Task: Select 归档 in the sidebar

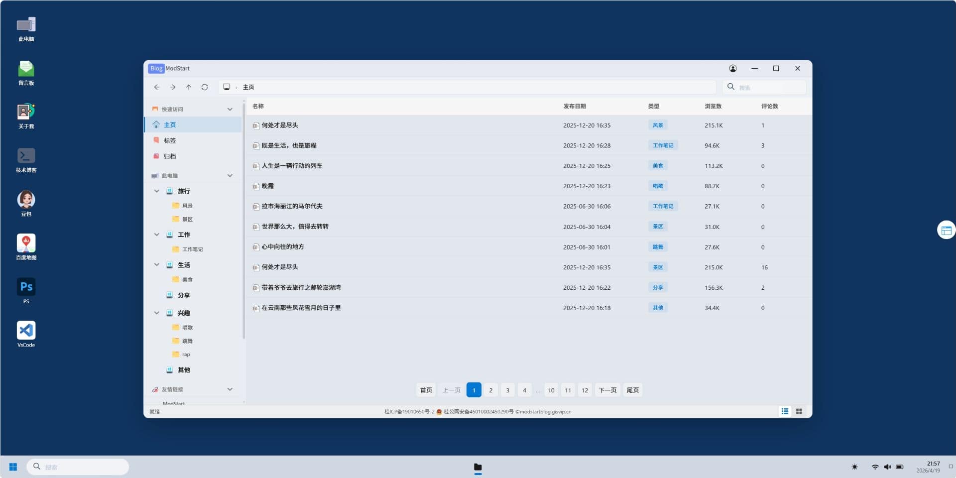Action: tap(170, 156)
